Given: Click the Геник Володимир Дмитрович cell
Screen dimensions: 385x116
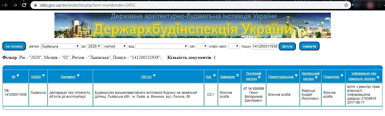Looking at the screenshot, I should 254,95.
